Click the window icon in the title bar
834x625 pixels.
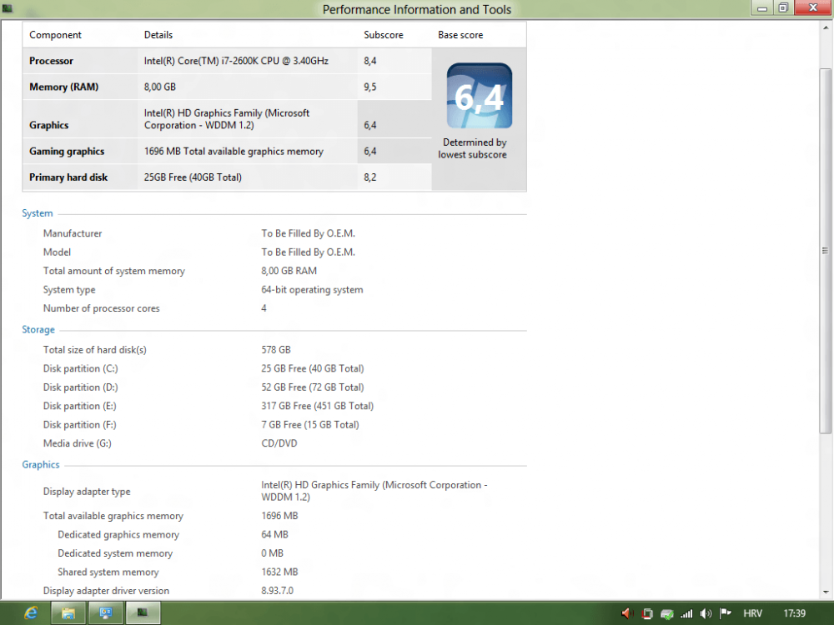pos(7,8)
